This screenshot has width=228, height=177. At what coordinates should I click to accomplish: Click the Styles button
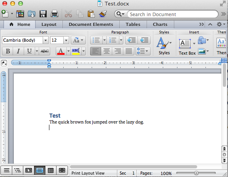point(164,46)
